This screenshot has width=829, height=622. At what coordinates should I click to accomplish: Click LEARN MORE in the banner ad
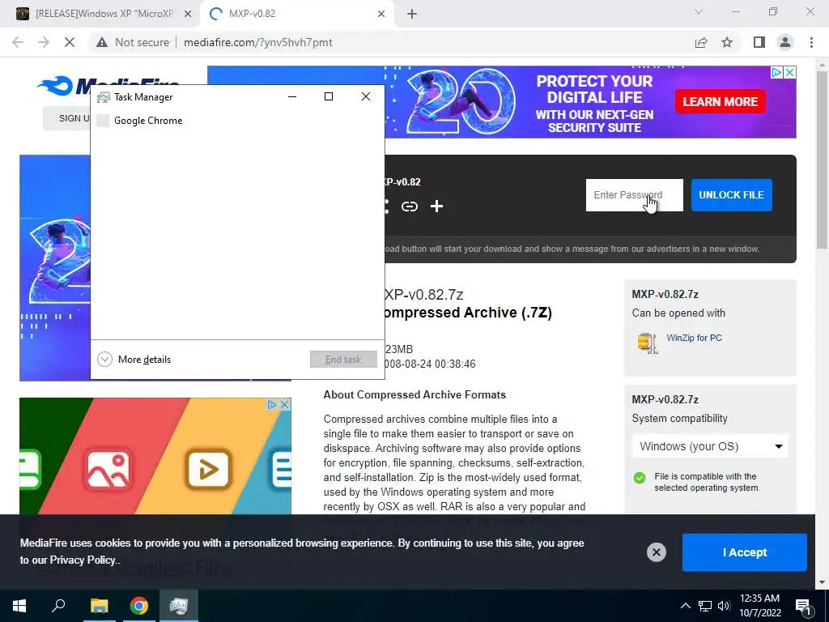click(720, 101)
